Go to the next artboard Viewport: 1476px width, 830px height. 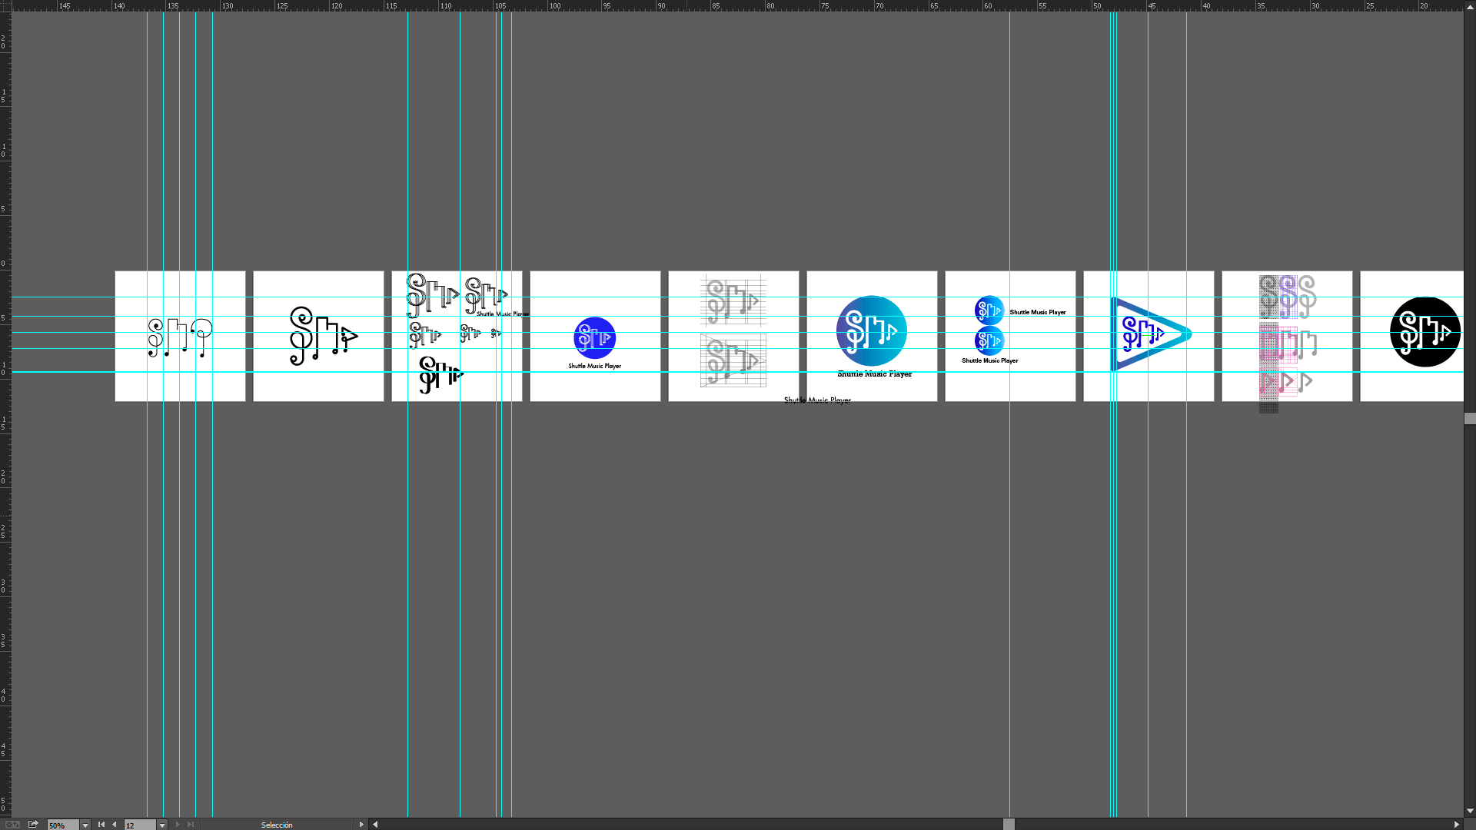coord(178,825)
